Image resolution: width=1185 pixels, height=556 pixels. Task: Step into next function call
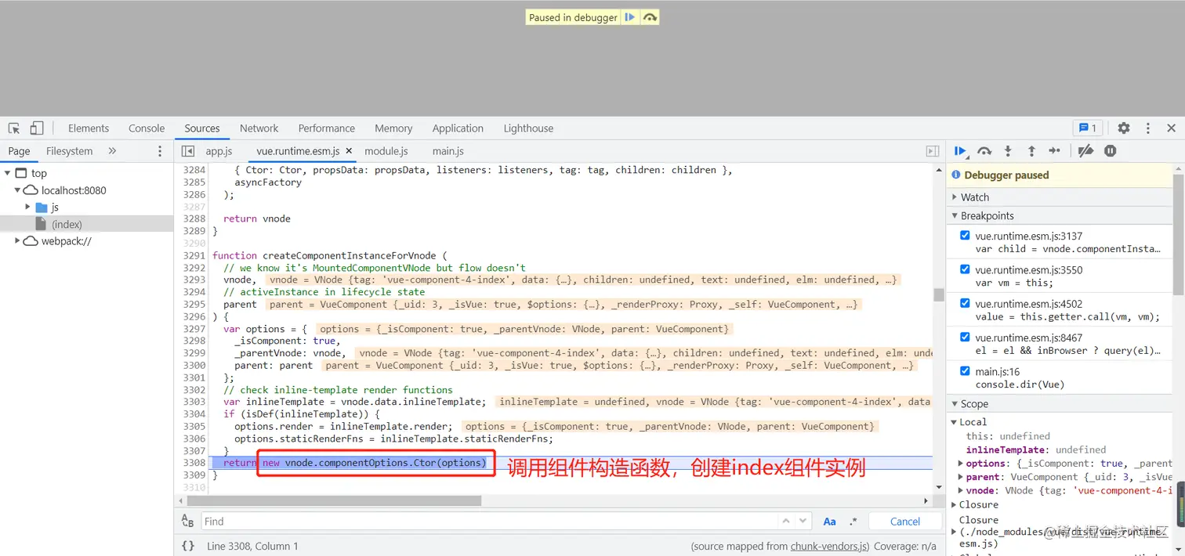(x=1008, y=151)
